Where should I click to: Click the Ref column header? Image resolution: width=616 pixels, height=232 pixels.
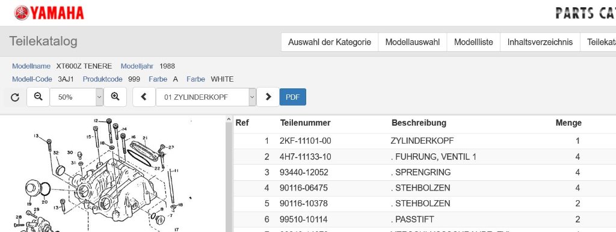point(242,123)
